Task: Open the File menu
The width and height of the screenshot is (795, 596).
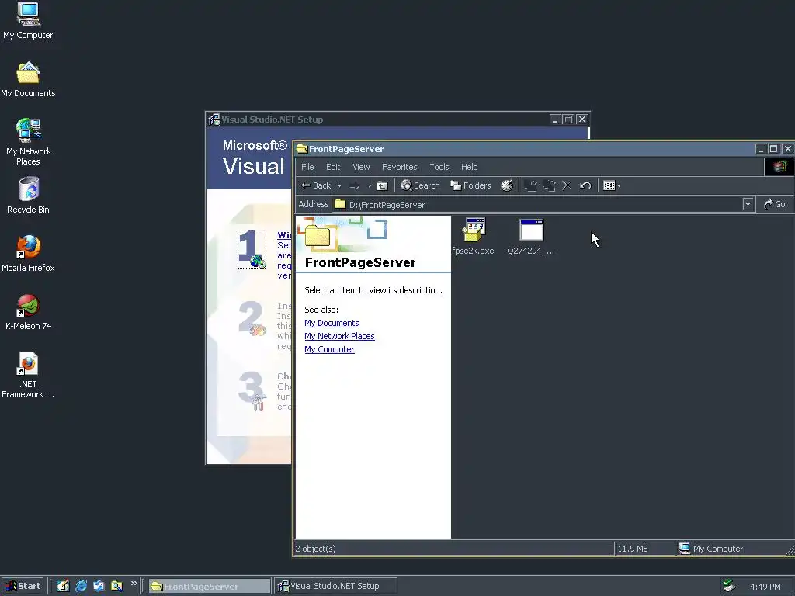Action: [307, 167]
